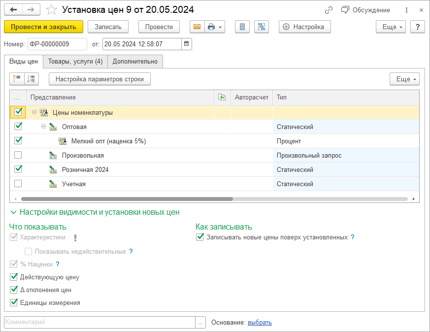
Task: Click the horizontal scrollbar of price table
Action: pyautogui.click(x=123, y=199)
